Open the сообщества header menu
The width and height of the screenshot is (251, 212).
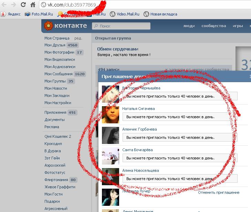tap(214, 26)
